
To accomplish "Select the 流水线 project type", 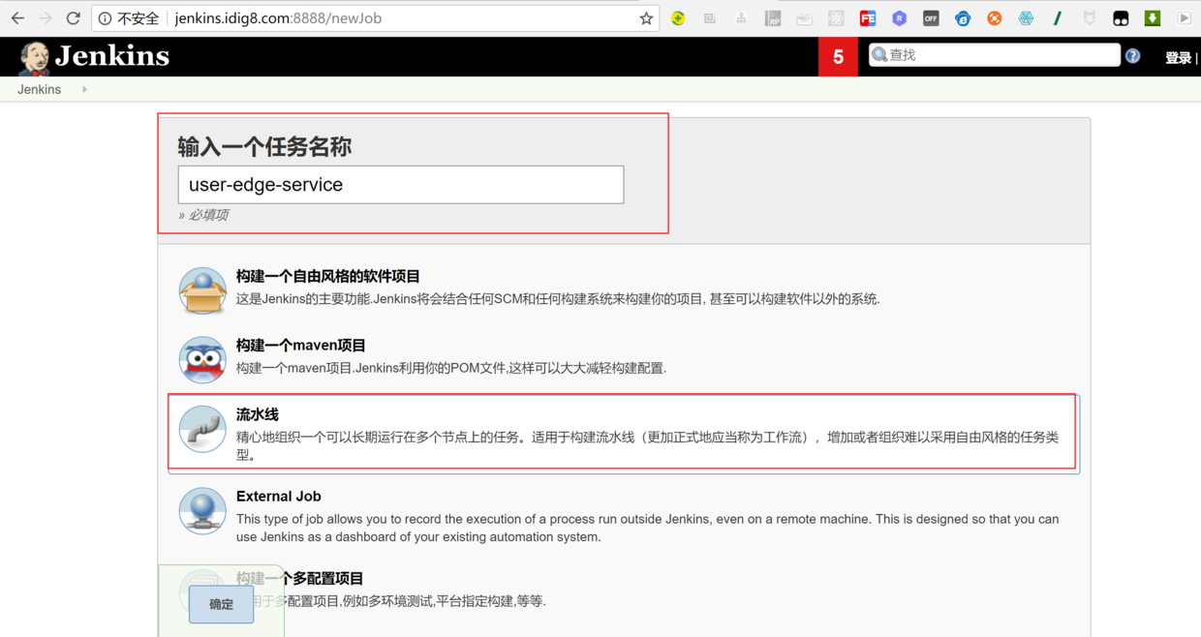I will pyautogui.click(x=256, y=412).
